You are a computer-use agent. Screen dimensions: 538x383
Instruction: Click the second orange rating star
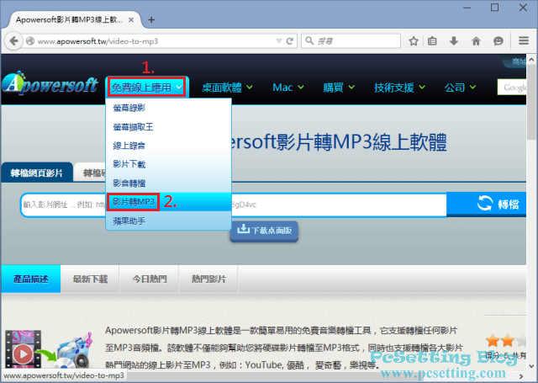pos(508,341)
